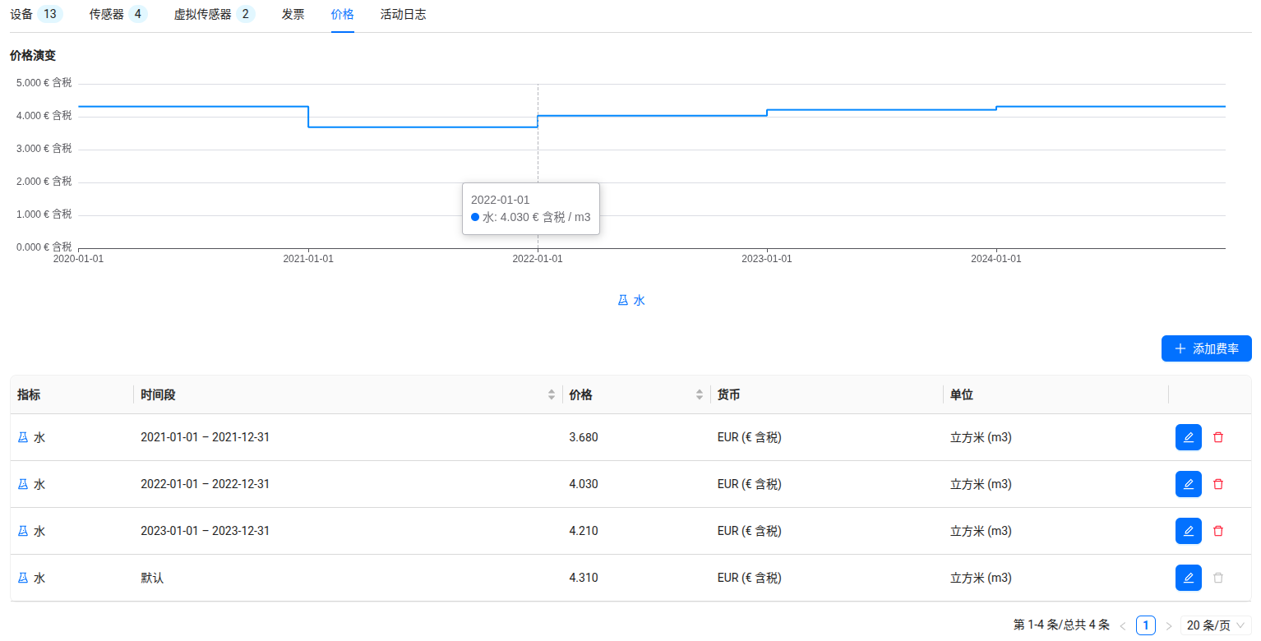Click the 2023-01-01 x-axis label

coord(767,258)
